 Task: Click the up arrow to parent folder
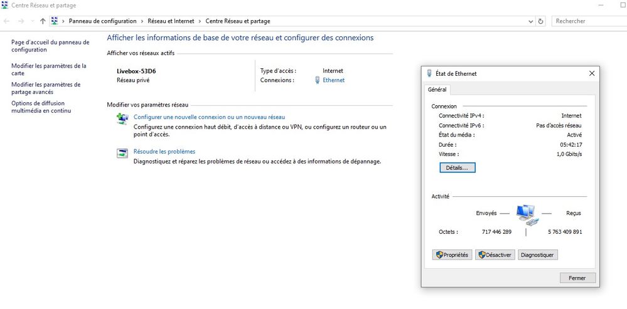[43, 21]
